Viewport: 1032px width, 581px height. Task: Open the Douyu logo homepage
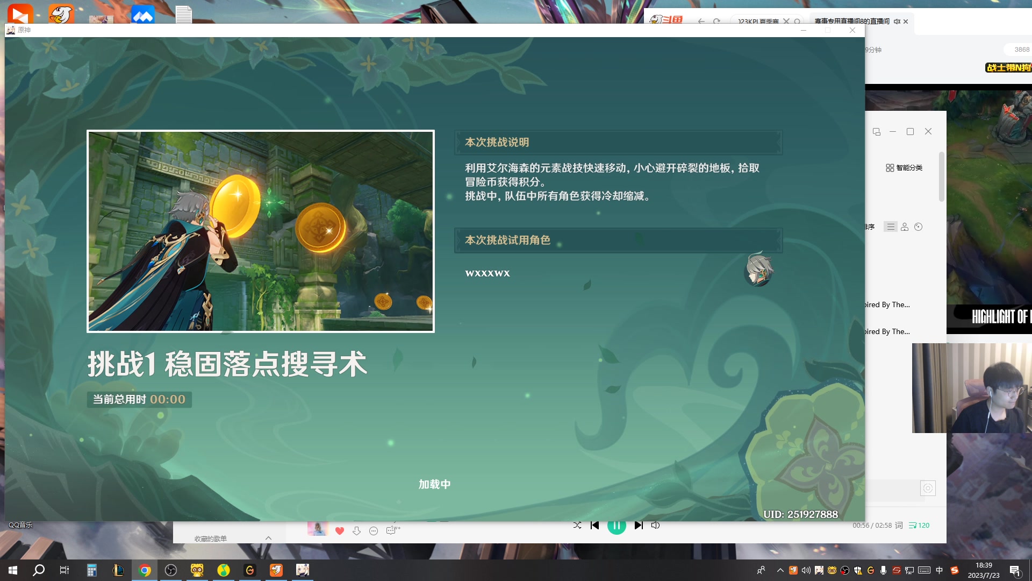666,20
